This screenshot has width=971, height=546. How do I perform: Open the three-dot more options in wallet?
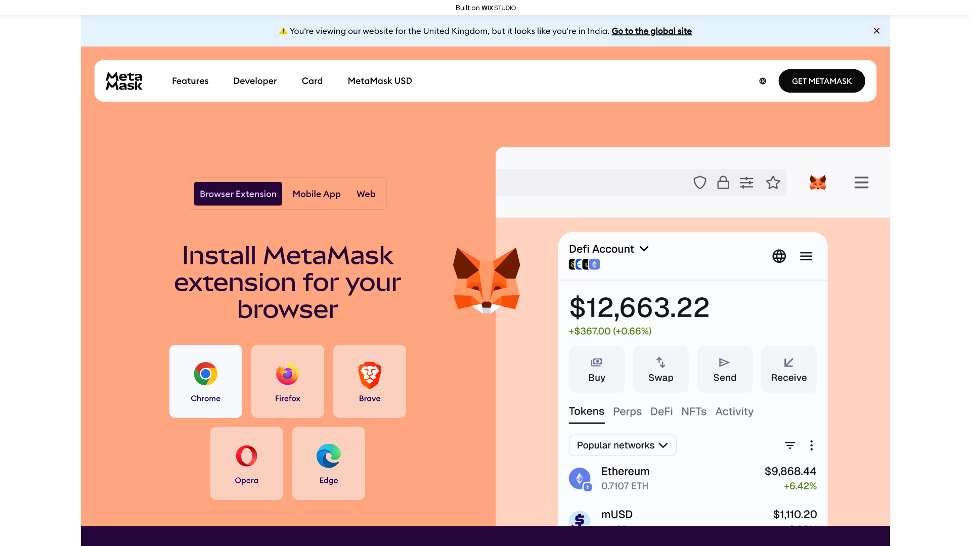812,445
